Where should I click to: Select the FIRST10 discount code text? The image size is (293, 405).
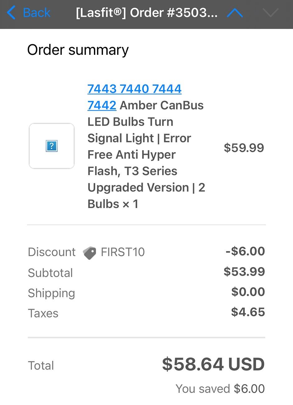[x=123, y=252]
